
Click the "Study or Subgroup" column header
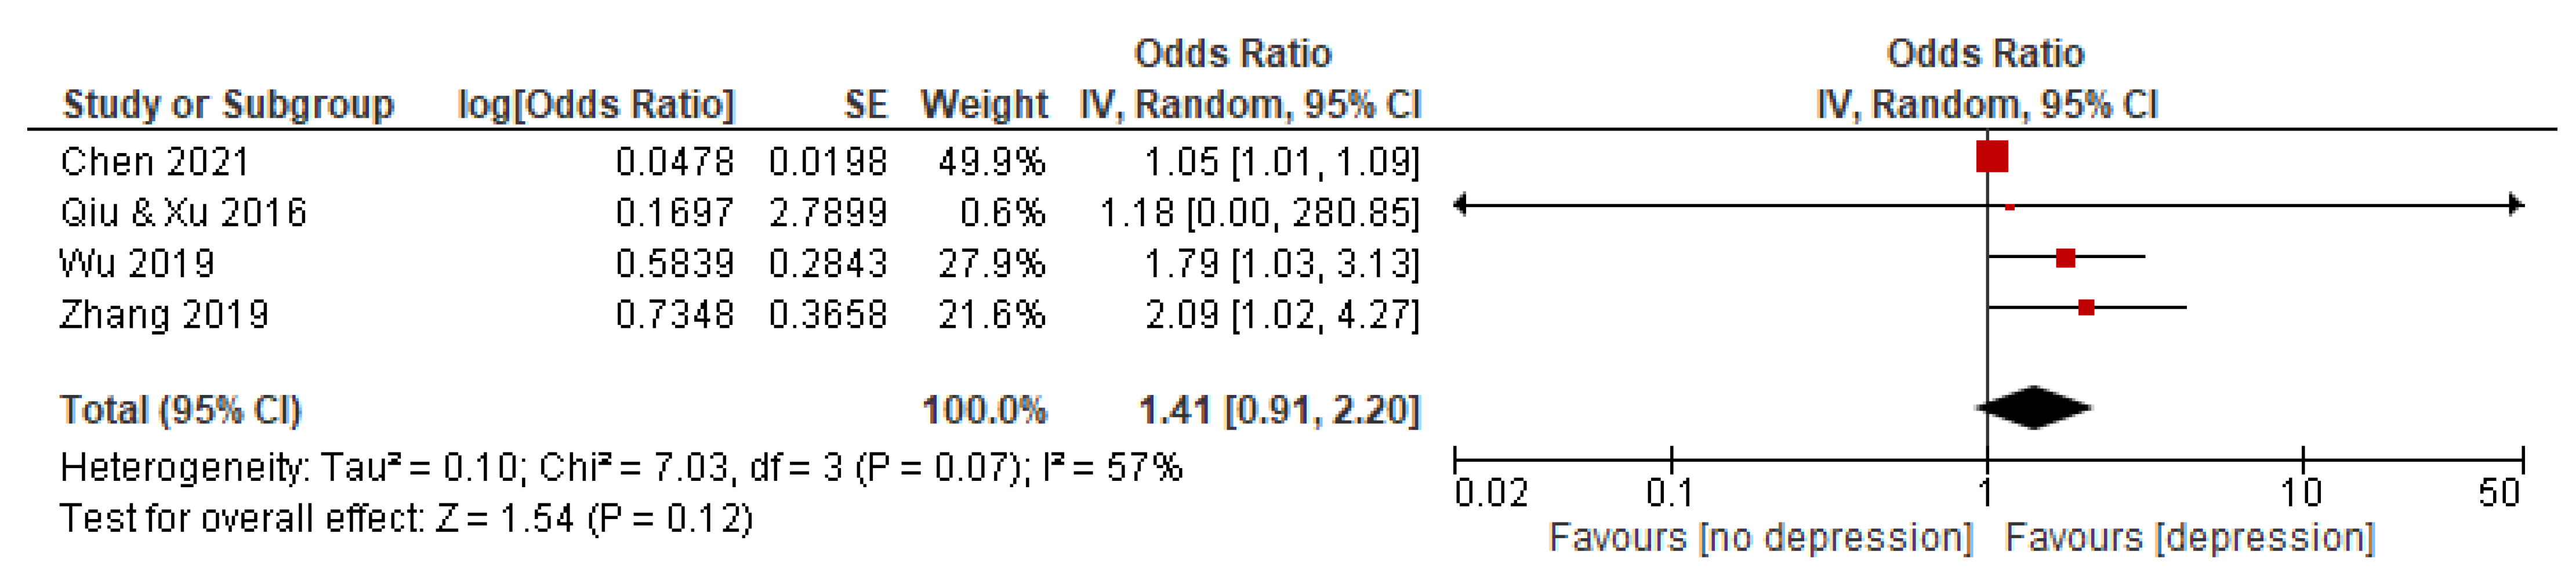coord(228,105)
